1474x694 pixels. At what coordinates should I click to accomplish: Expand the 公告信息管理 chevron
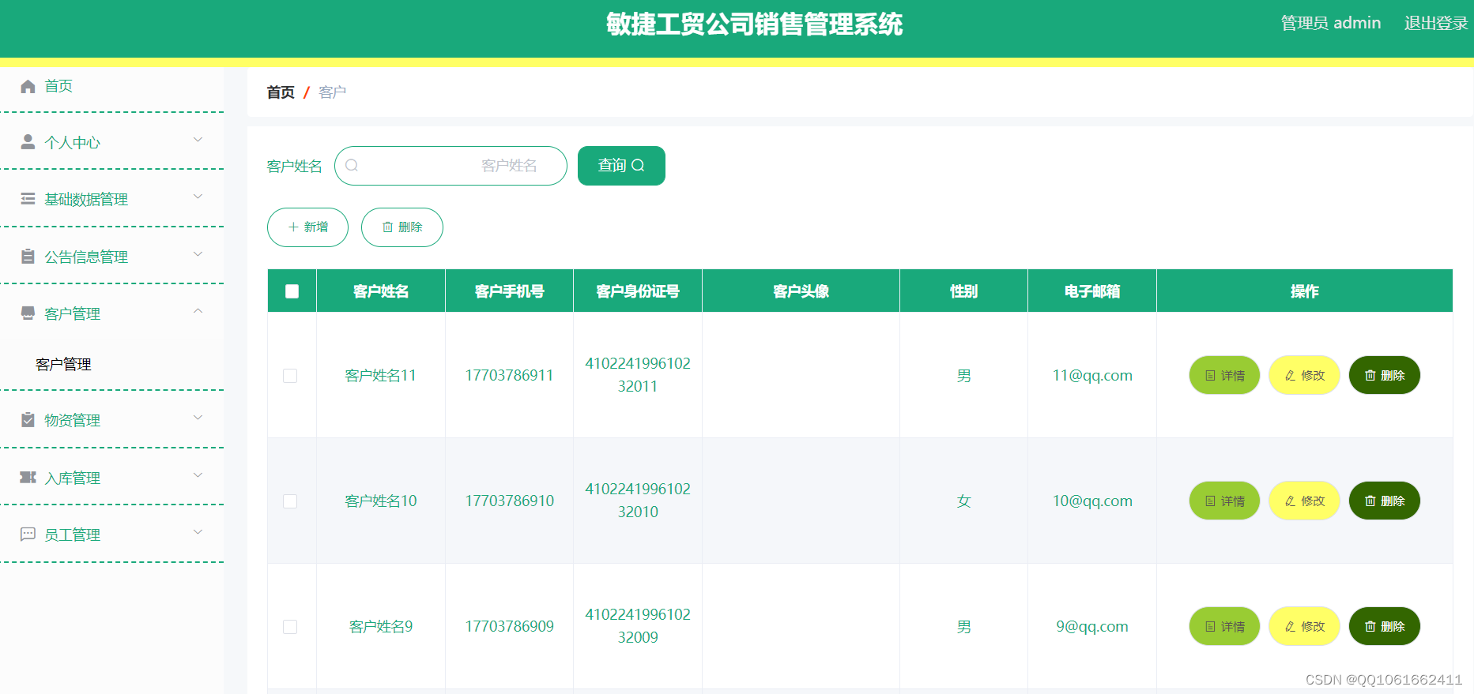tap(198, 254)
